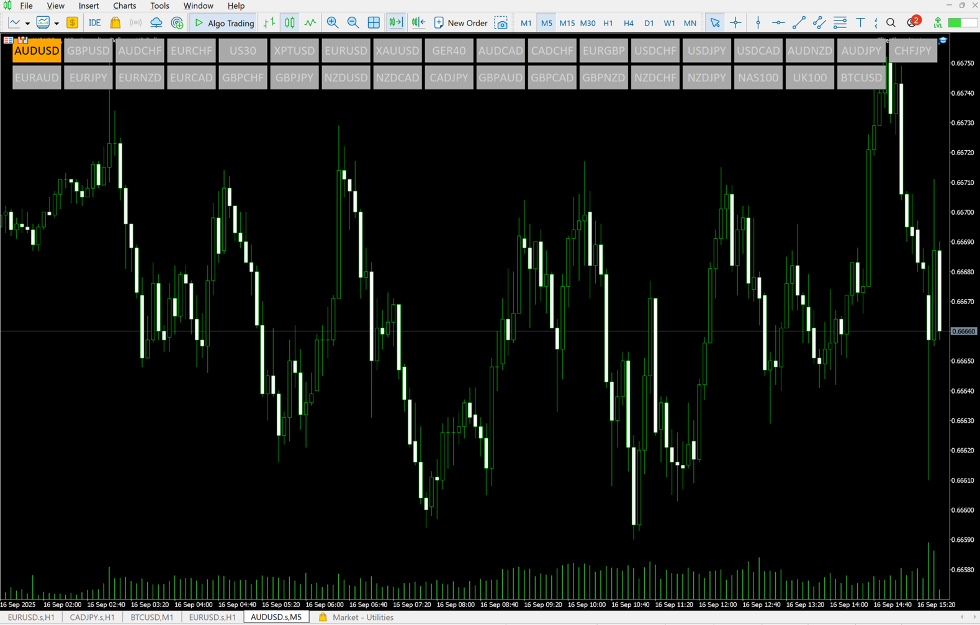Switch to CADJPY.s,H1 chart tab

tap(92, 618)
